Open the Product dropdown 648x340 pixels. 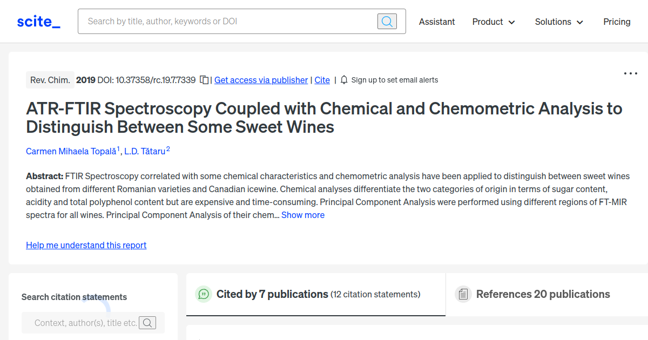pyautogui.click(x=493, y=22)
